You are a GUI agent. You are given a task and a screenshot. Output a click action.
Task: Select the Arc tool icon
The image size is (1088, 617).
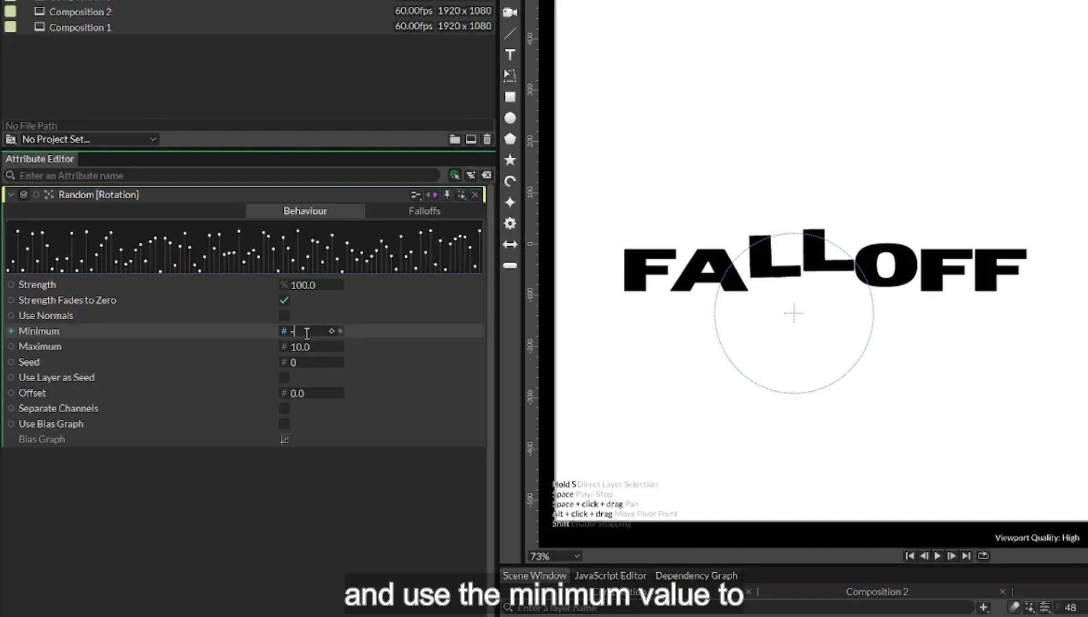510,181
